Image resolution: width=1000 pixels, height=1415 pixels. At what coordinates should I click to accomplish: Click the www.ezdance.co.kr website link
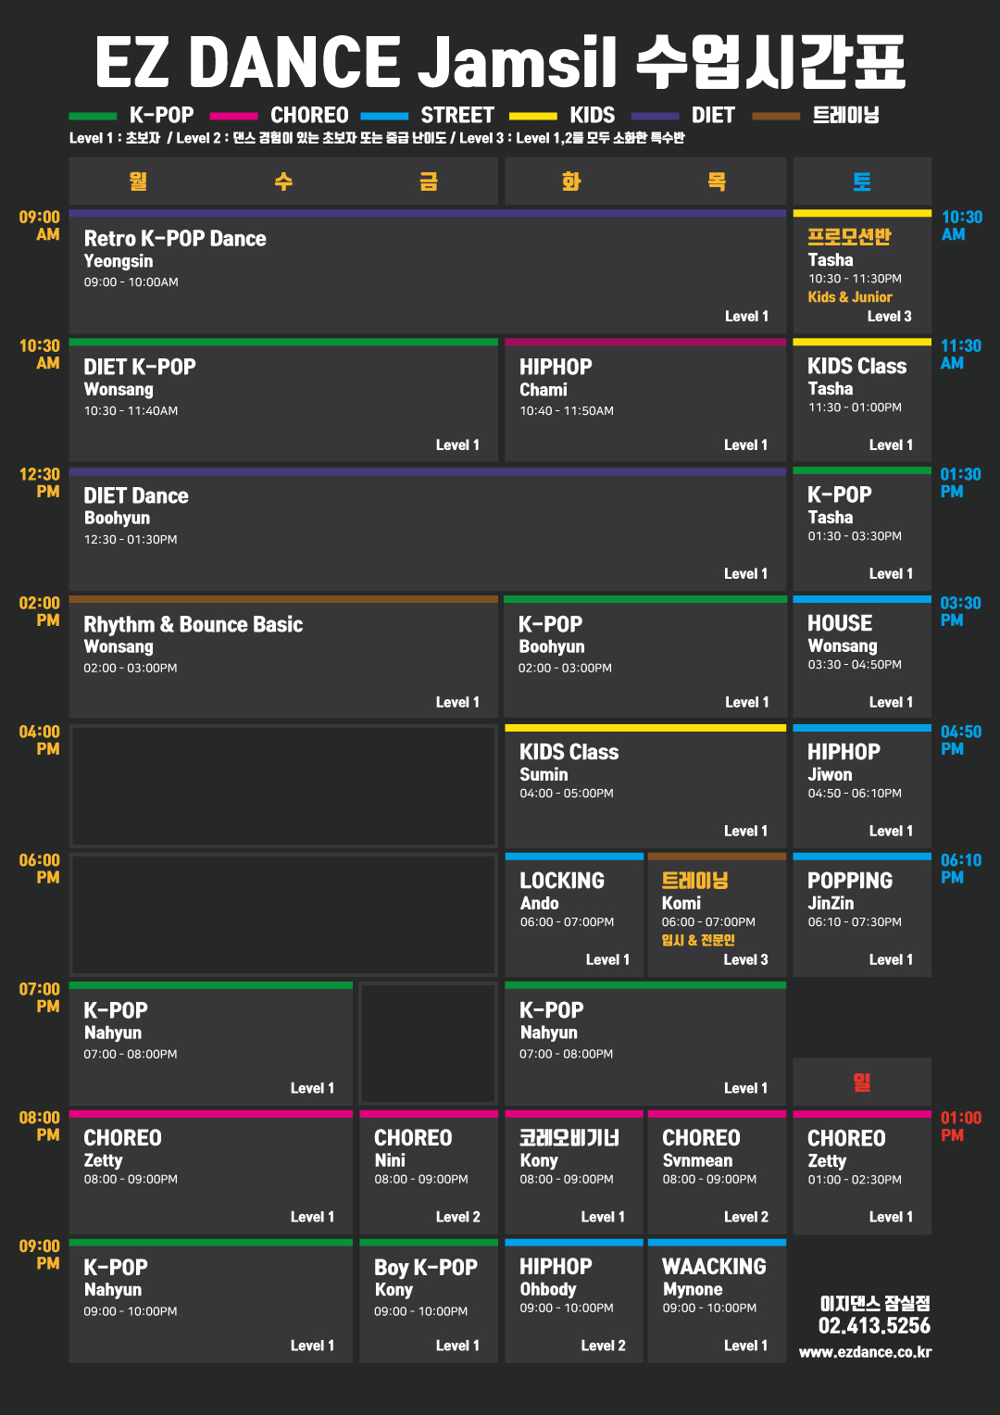865,1352
